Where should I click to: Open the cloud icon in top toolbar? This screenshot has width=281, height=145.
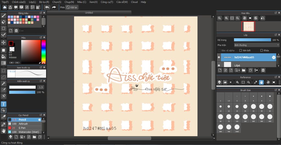click(5, 7)
